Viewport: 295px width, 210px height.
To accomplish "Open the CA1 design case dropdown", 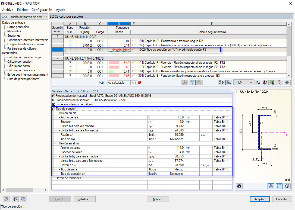I will point(24,17).
